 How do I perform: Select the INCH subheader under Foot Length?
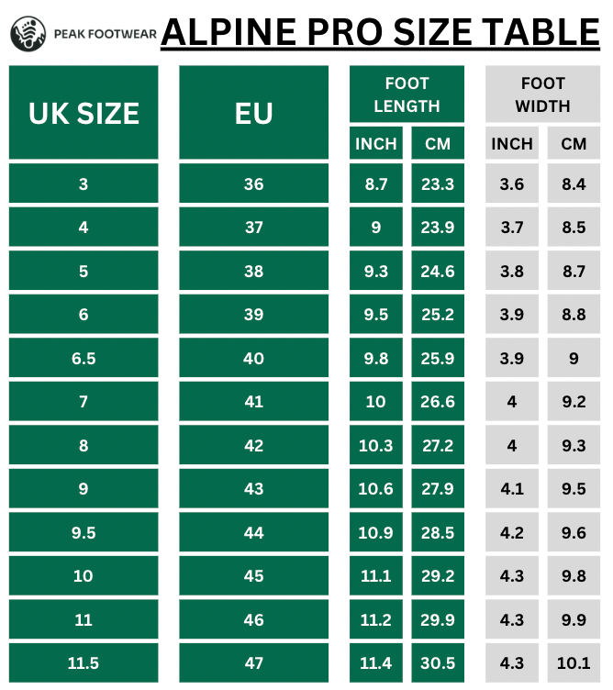click(376, 143)
